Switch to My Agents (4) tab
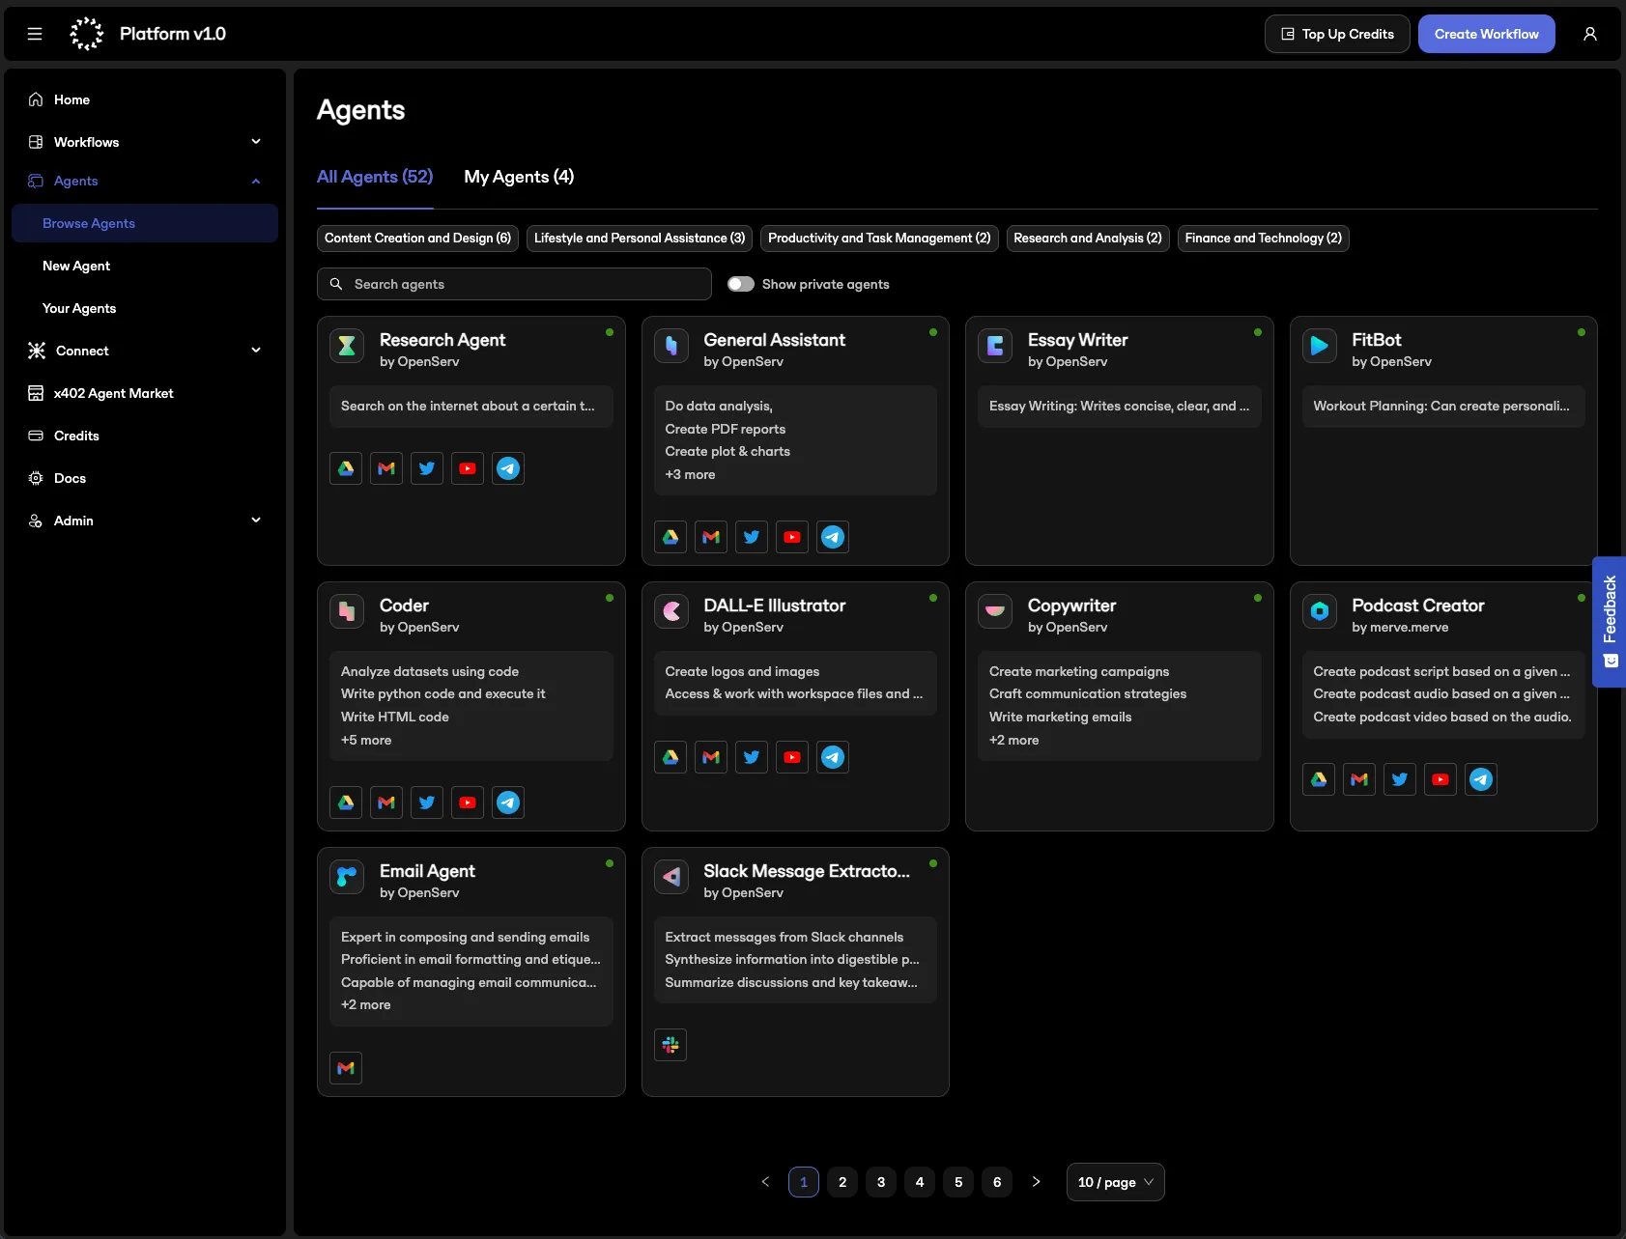Image resolution: width=1626 pixels, height=1239 pixels. [x=519, y=177]
